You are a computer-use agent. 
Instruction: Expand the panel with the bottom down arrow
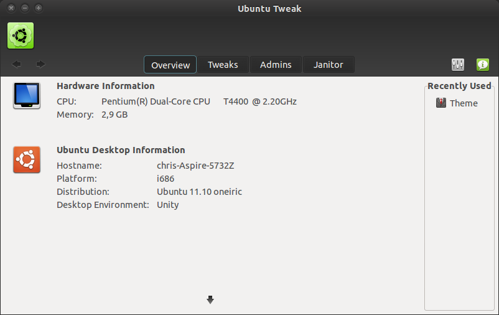point(210,299)
